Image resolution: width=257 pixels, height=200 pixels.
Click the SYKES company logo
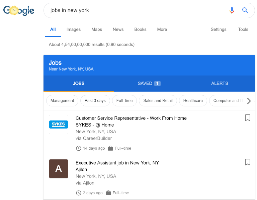[x=59, y=124]
